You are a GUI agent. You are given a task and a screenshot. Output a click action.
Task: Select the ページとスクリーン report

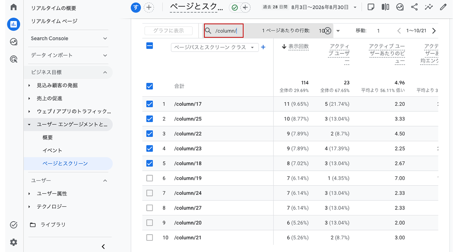[x=68, y=164]
